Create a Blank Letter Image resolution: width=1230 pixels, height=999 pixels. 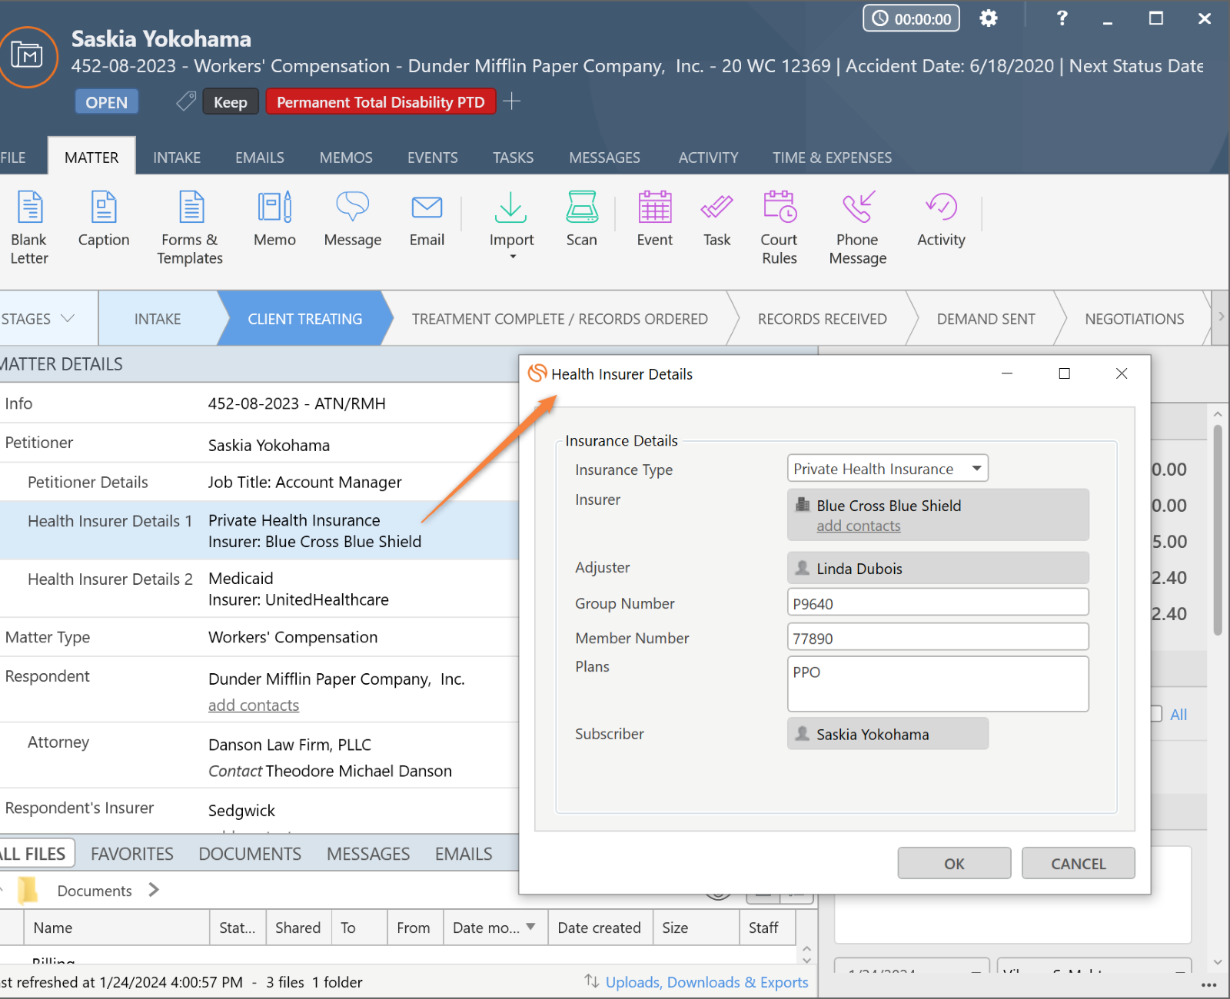29,227
